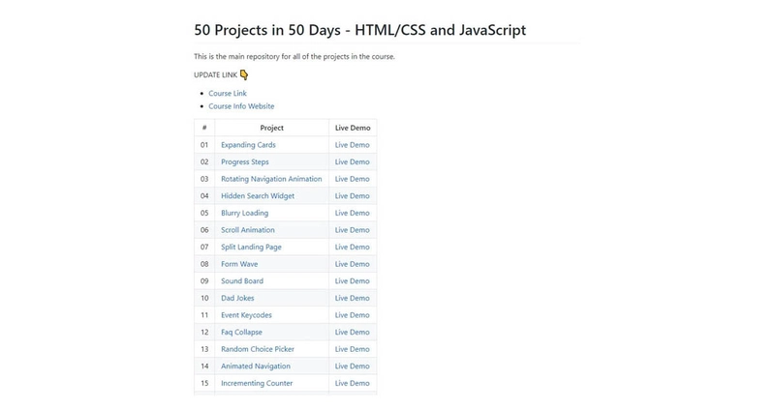Image resolution: width=775 pixels, height=409 pixels.
Task: Open the Faq Collapse project link
Action: pos(241,333)
